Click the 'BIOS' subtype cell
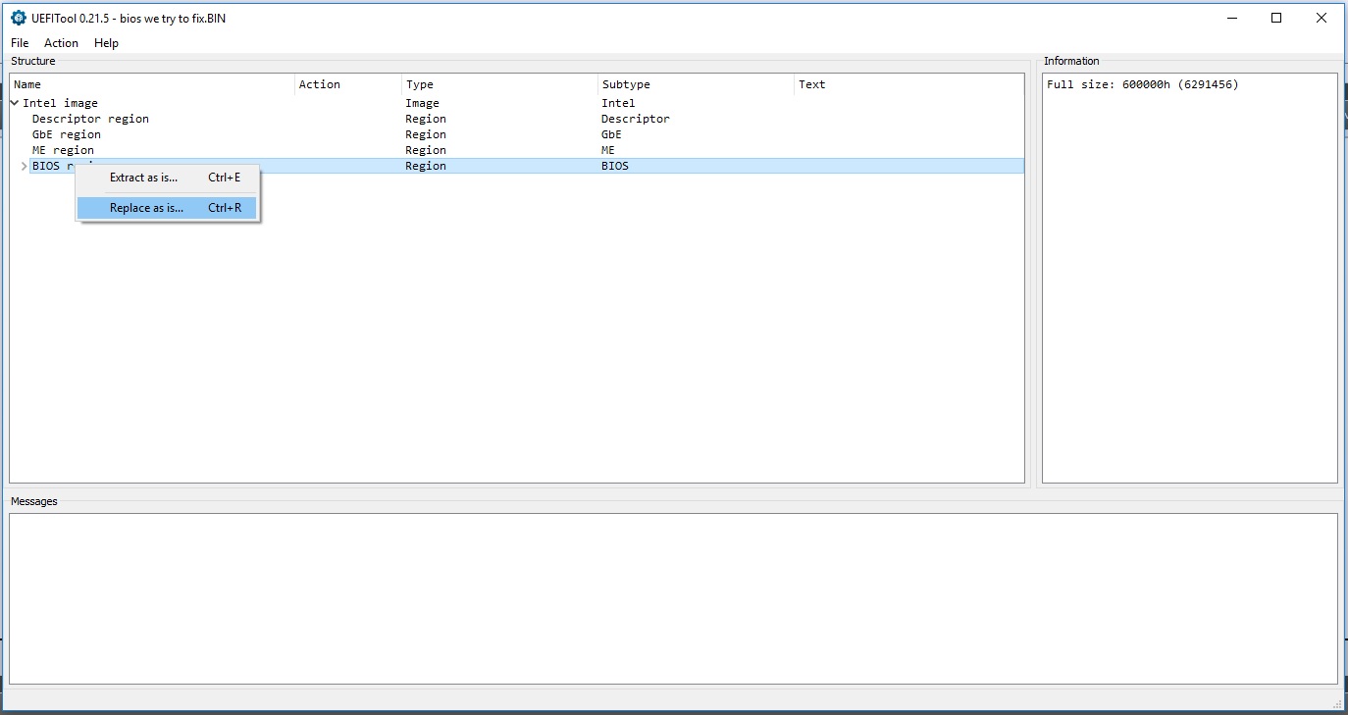This screenshot has height=715, width=1348. point(615,166)
